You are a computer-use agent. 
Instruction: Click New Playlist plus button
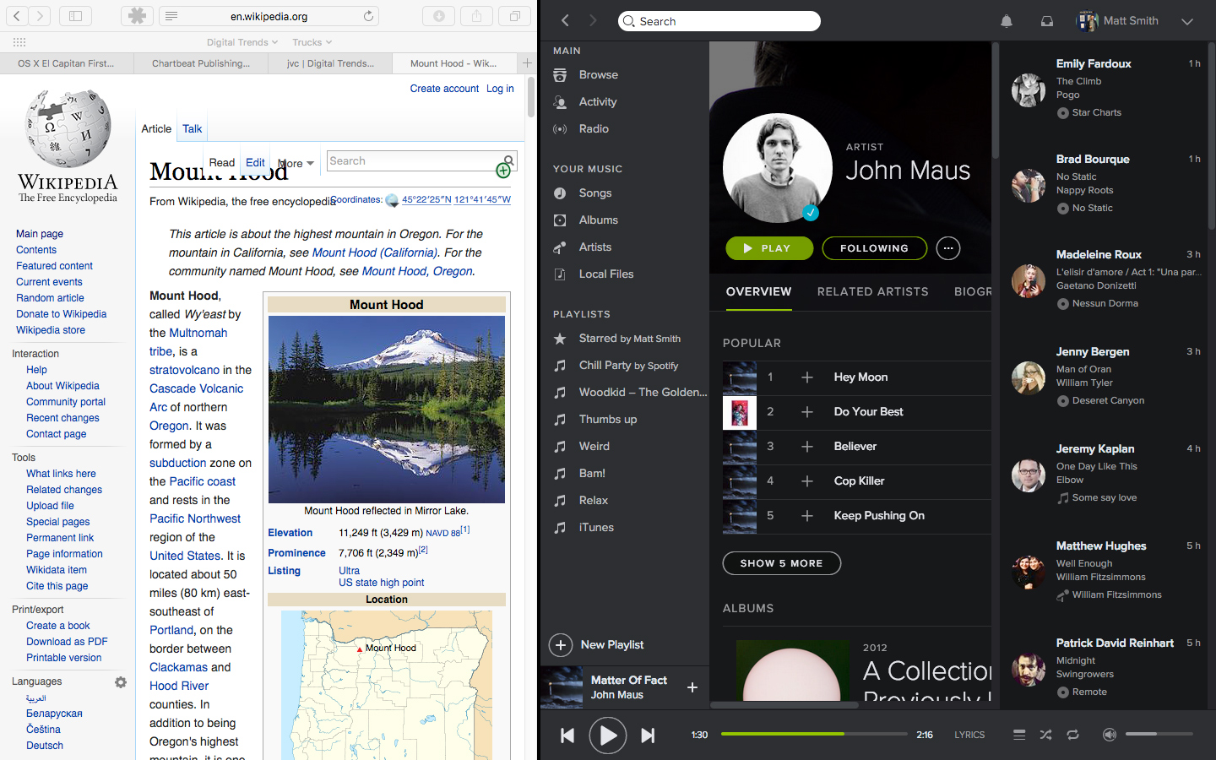tap(561, 645)
